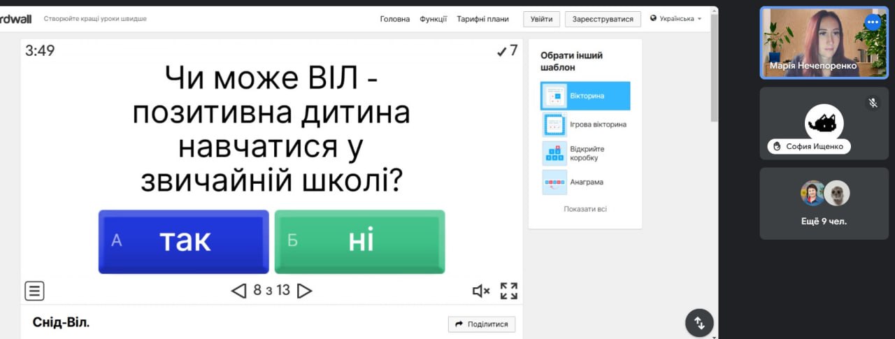The width and height of the screenshot is (895, 339).
Task: Click the round swap arrows floating button
Action: pyautogui.click(x=699, y=322)
